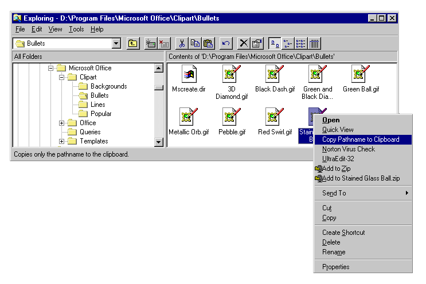Click the folder tree scrollbar thumb
The height and width of the screenshot is (284, 426).
[x=158, y=87]
